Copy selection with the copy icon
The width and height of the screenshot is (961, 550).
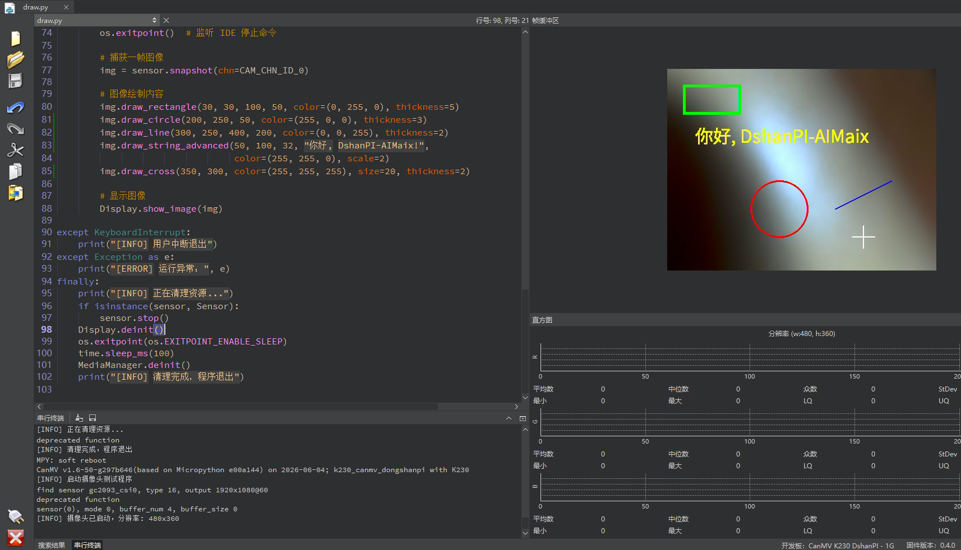(16, 171)
